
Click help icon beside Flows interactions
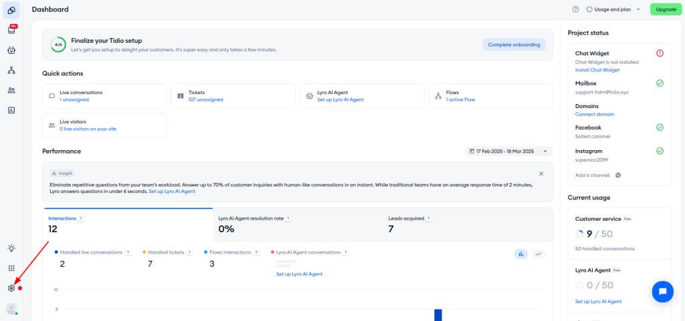256,253
